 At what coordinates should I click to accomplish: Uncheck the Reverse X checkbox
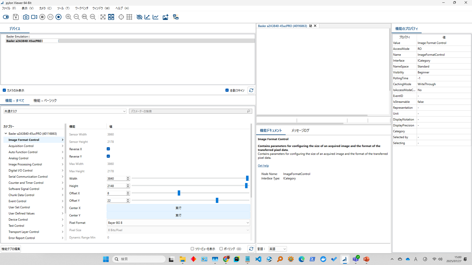(108, 149)
